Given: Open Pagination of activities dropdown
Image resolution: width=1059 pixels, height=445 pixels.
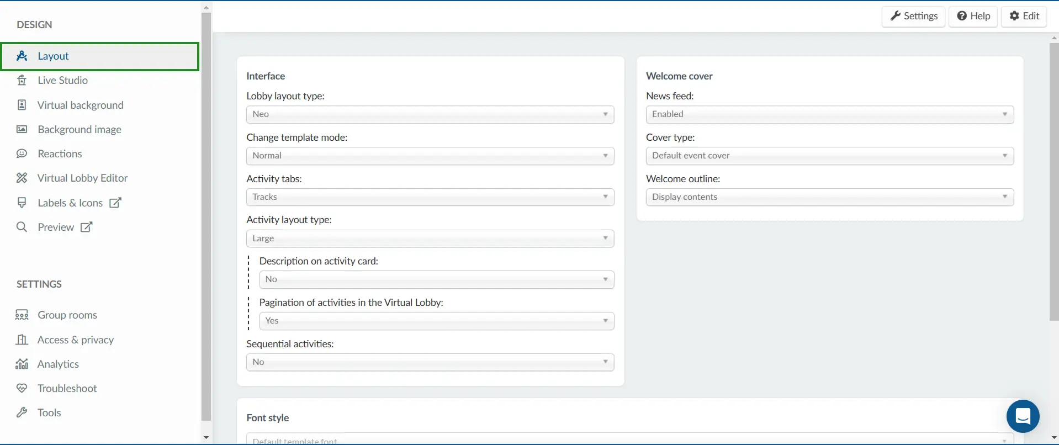Looking at the screenshot, I should [x=437, y=321].
